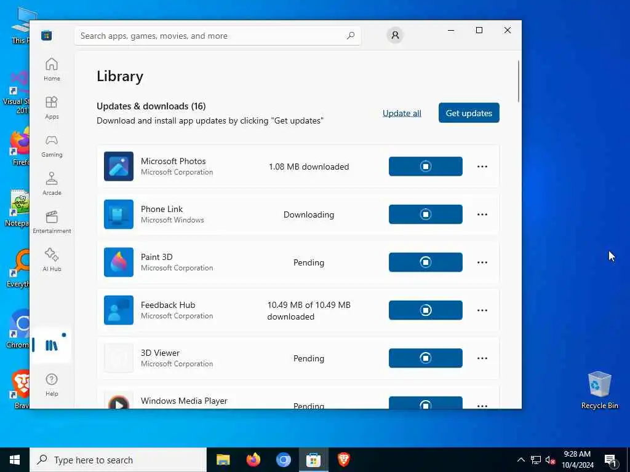
Task: Cancel the pending 3D Viewer update
Action: (426, 358)
